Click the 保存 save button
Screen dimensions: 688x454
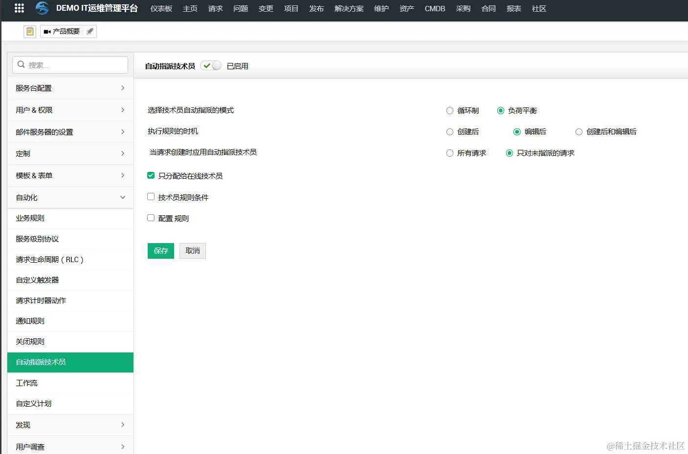[160, 250]
